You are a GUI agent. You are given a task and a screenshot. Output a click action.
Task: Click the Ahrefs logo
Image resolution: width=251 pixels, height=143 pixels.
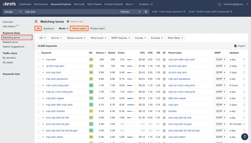pyautogui.click(x=9, y=4)
